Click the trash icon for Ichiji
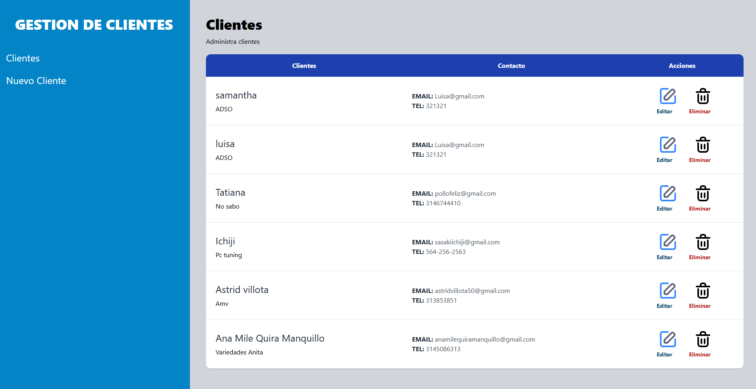This screenshot has width=756, height=389. click(x=703, y=242)
